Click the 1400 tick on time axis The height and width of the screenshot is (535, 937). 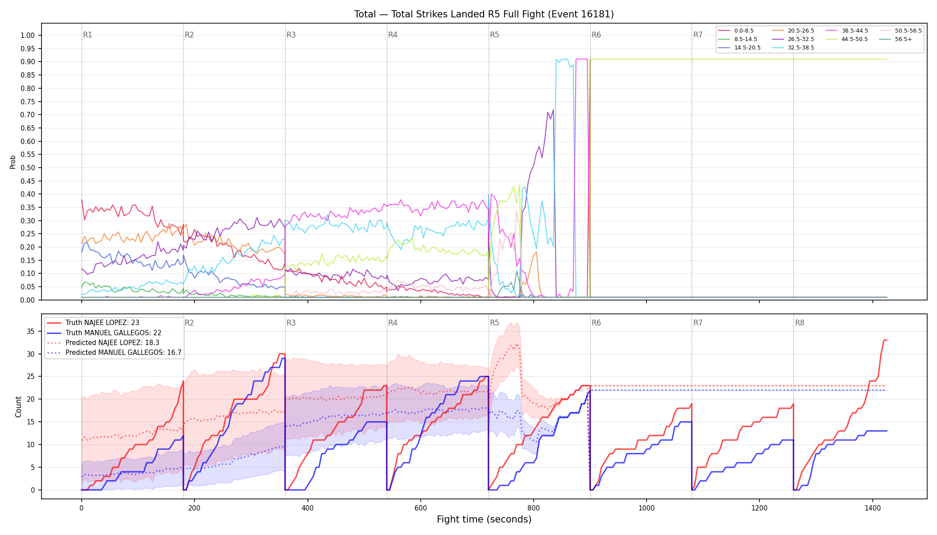(x=873, y=508)
